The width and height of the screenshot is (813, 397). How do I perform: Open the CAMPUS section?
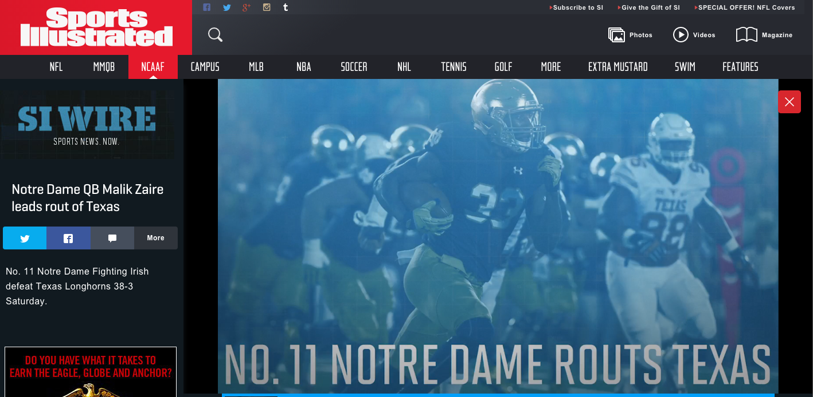(x=205, y=67)
